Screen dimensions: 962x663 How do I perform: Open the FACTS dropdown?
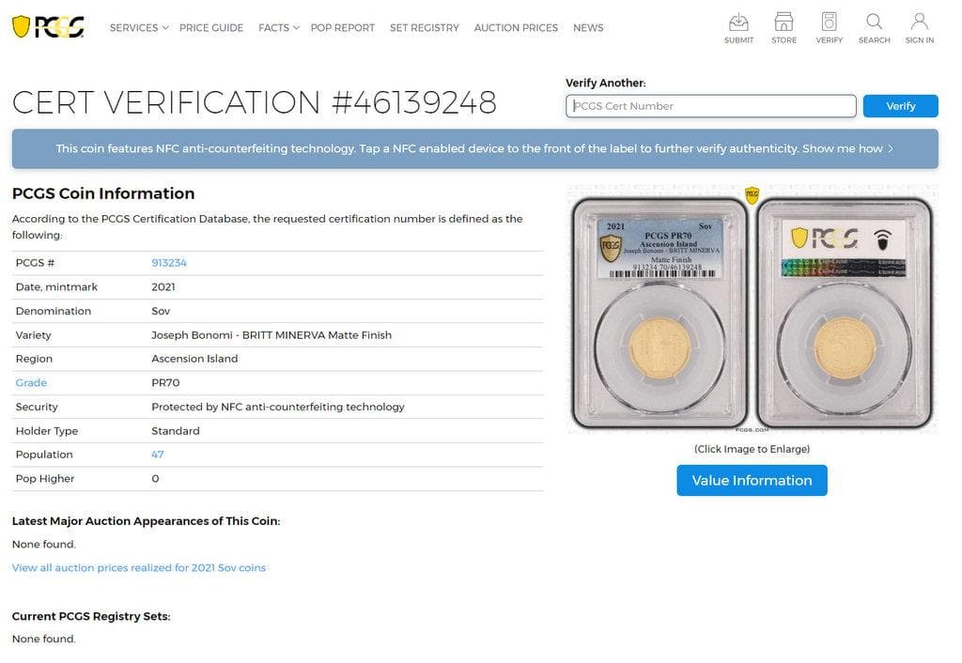click(273, 27)
